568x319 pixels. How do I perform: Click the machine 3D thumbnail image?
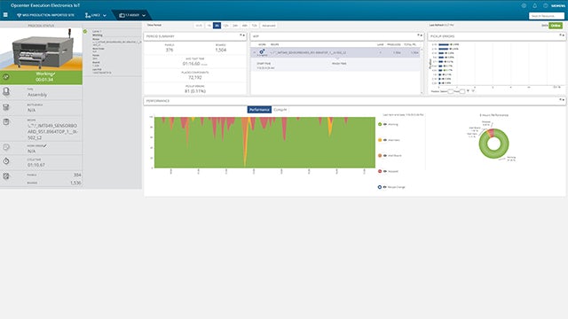pyautogui.click(x=42, y=49)
